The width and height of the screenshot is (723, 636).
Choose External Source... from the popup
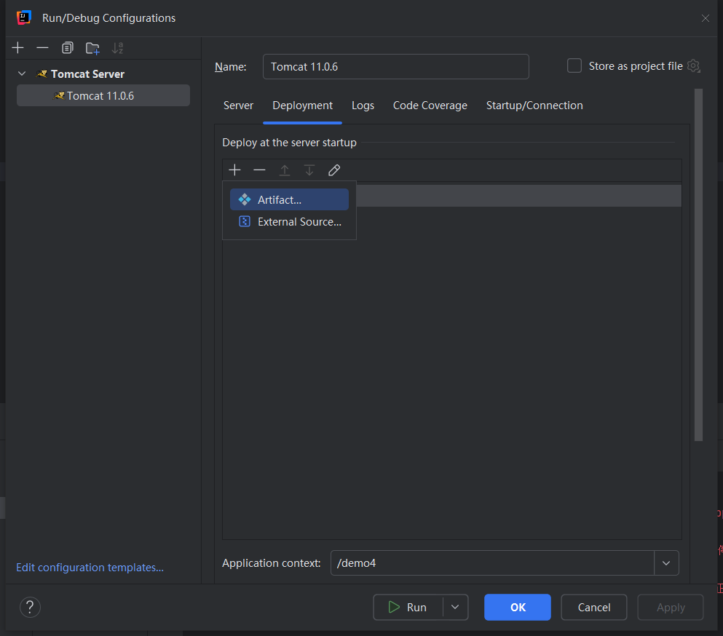tap(289, 222)
